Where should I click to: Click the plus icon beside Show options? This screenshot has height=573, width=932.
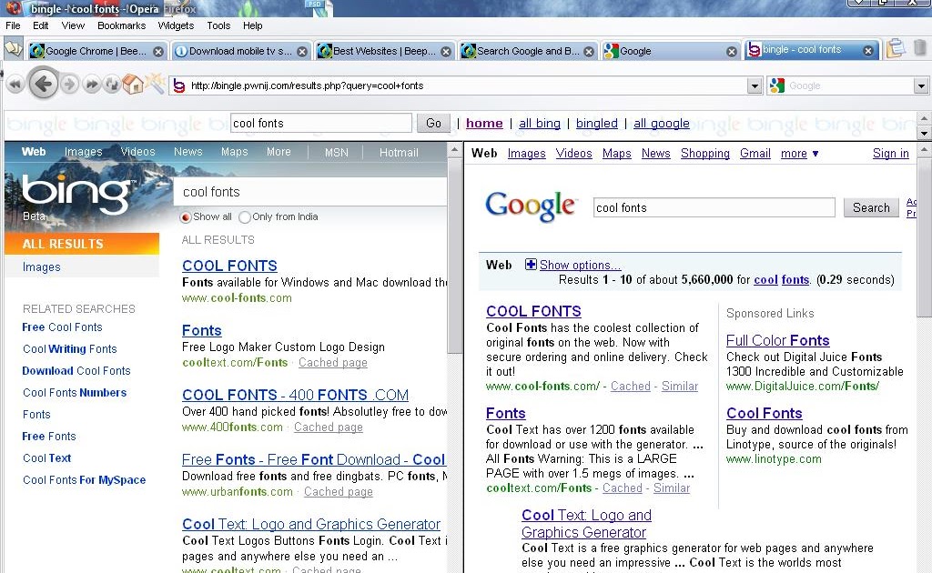tap(531, 265)
